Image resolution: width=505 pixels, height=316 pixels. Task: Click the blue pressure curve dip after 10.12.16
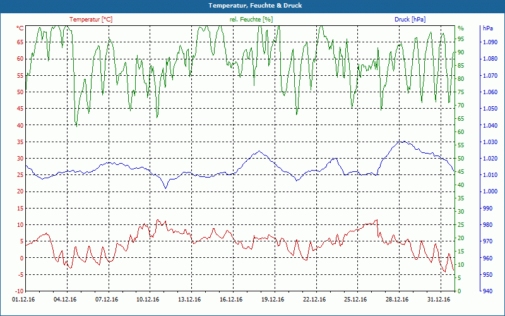(165, 188)
